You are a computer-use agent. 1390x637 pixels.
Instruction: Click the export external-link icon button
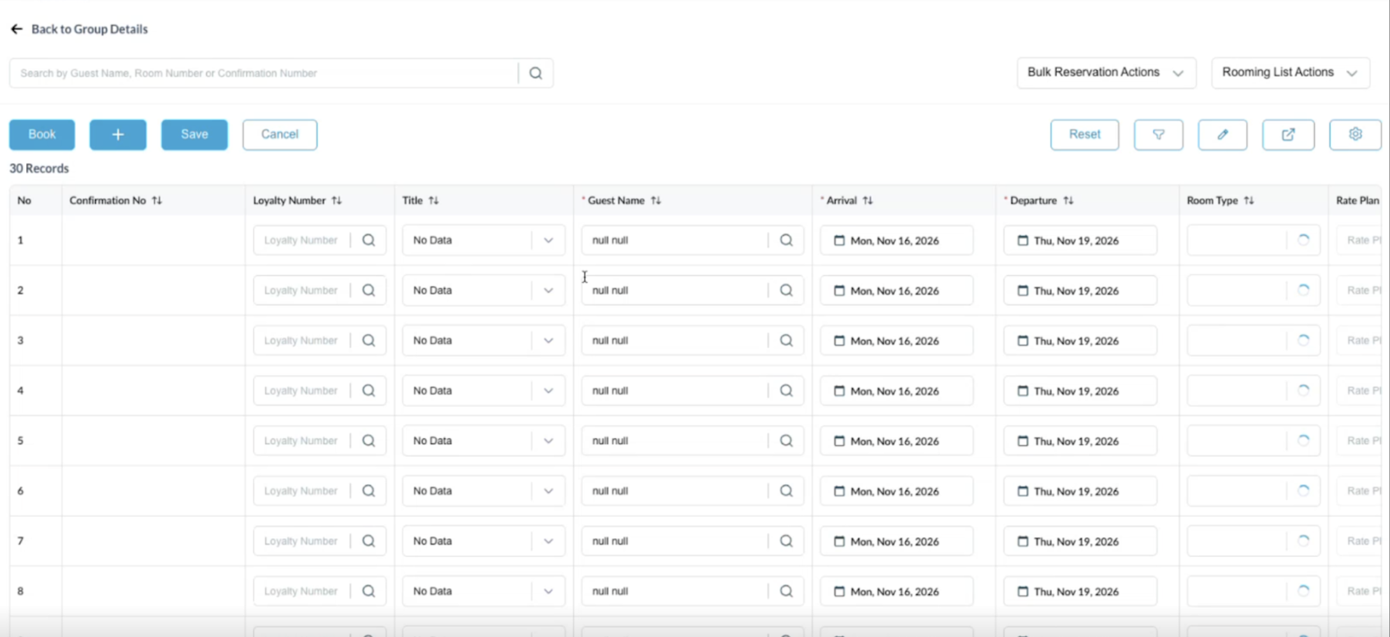click(x=1287, y=134)
